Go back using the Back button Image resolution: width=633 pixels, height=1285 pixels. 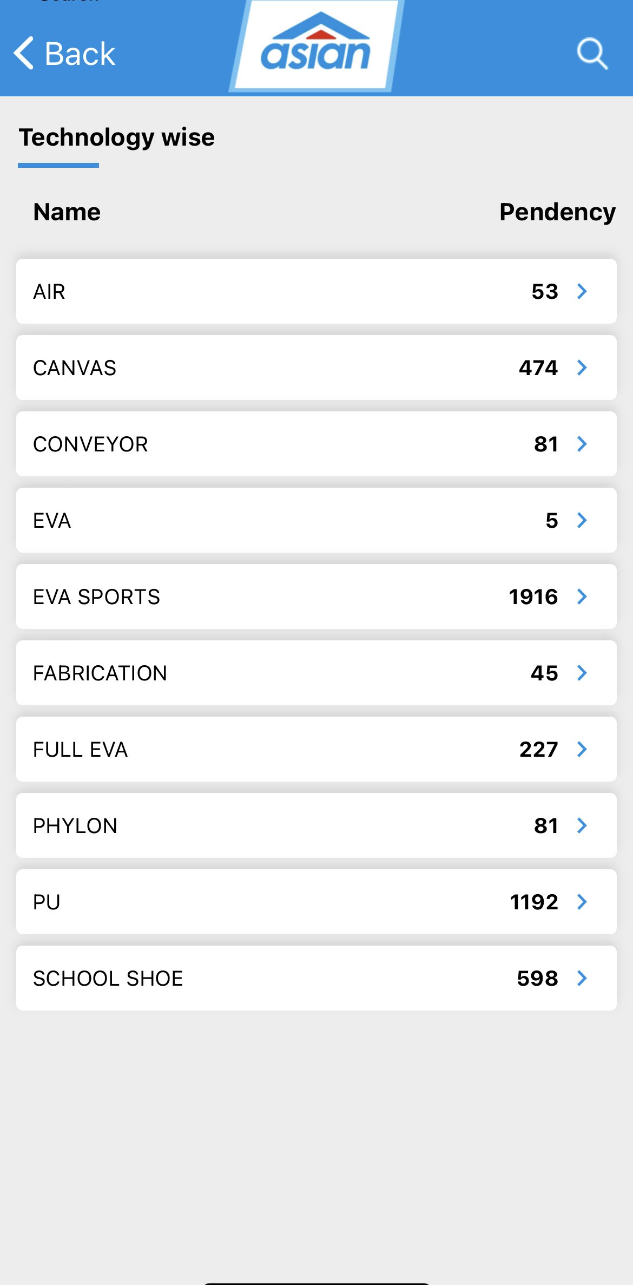pyautogui.click(x=65, y=54)
